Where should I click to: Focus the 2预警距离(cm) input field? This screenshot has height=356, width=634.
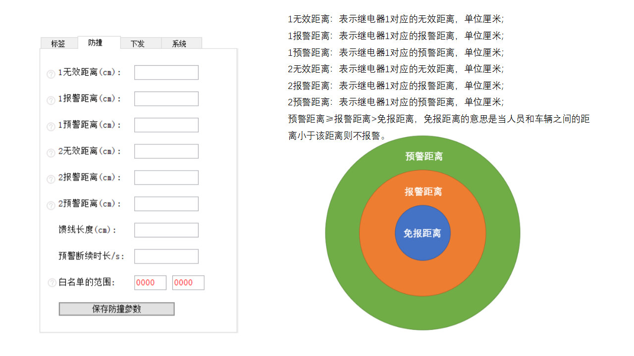pos(166,204)
